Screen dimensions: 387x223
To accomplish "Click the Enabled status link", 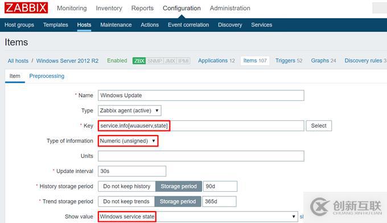I will point(117,61).
